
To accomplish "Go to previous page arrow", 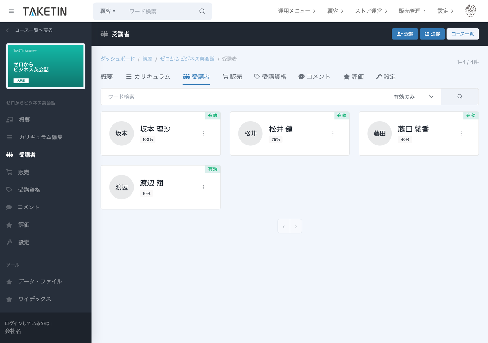I will point(284,227).
